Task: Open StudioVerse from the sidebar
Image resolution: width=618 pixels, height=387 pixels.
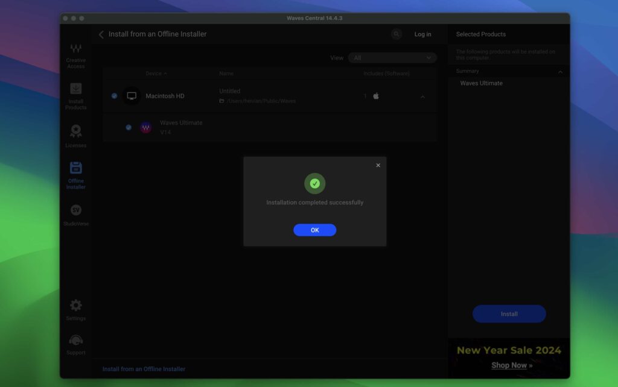Action: [x=76, y=210]
